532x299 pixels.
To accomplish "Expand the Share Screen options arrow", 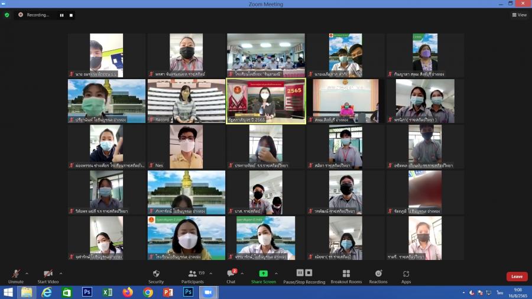I will [x=277, y=274].
